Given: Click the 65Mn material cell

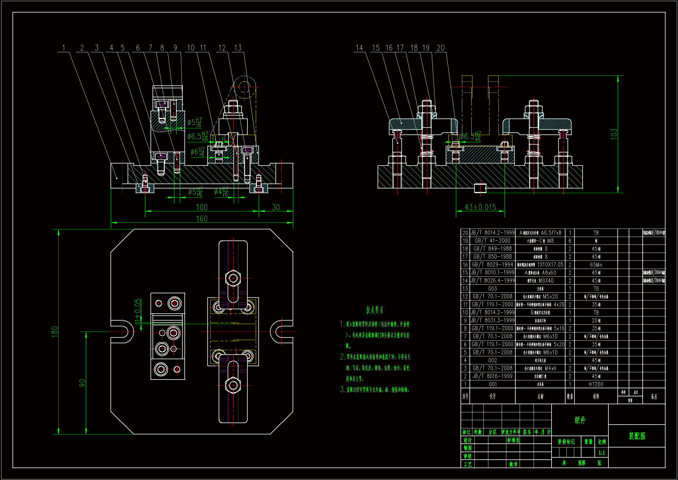Looking at the screenshot, I should tap(596, 265).
